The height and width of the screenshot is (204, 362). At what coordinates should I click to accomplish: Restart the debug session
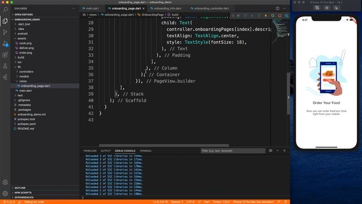(x=273, y=16)
